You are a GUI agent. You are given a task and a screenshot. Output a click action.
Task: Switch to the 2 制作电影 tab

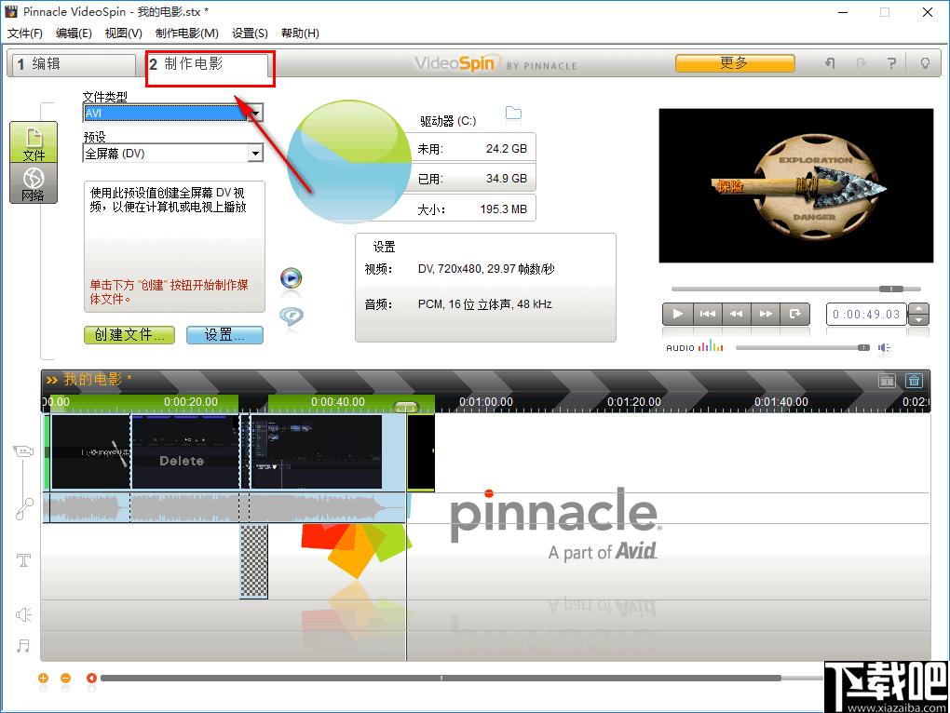(207, 64)
